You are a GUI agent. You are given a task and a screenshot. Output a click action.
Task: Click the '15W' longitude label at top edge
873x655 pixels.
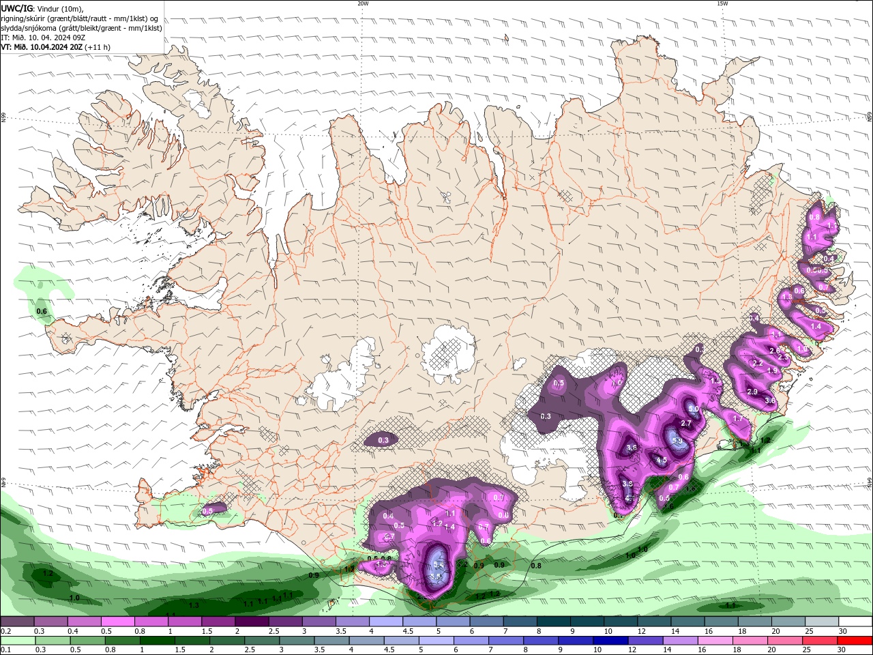(x=722, y=3)
